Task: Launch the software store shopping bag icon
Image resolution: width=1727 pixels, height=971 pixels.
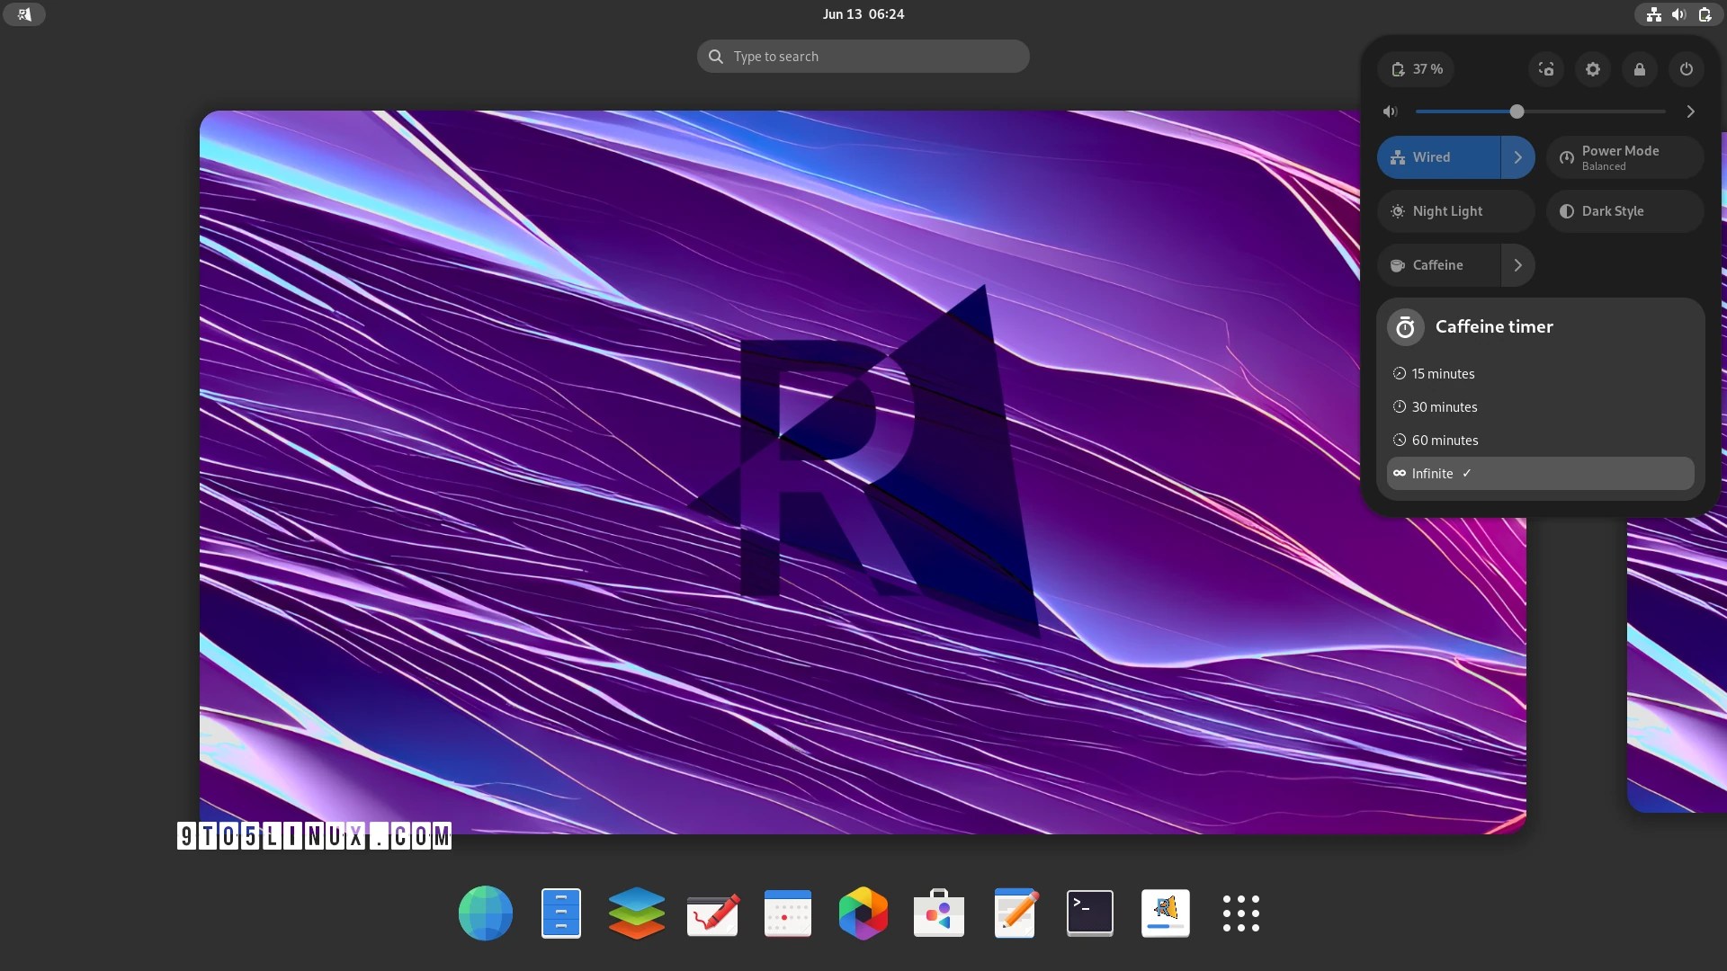Action: (938, 913)
